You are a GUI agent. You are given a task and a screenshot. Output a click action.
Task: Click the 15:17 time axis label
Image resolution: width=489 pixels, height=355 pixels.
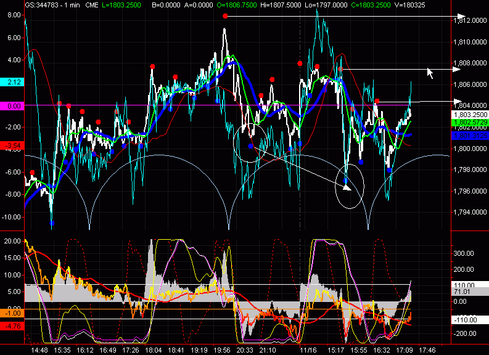pyautogui.click(x=336, y=350)
